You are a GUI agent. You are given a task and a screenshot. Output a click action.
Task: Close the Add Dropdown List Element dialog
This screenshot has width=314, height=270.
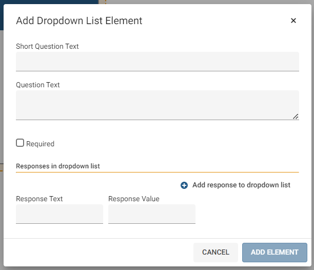(x=293, y=21)
